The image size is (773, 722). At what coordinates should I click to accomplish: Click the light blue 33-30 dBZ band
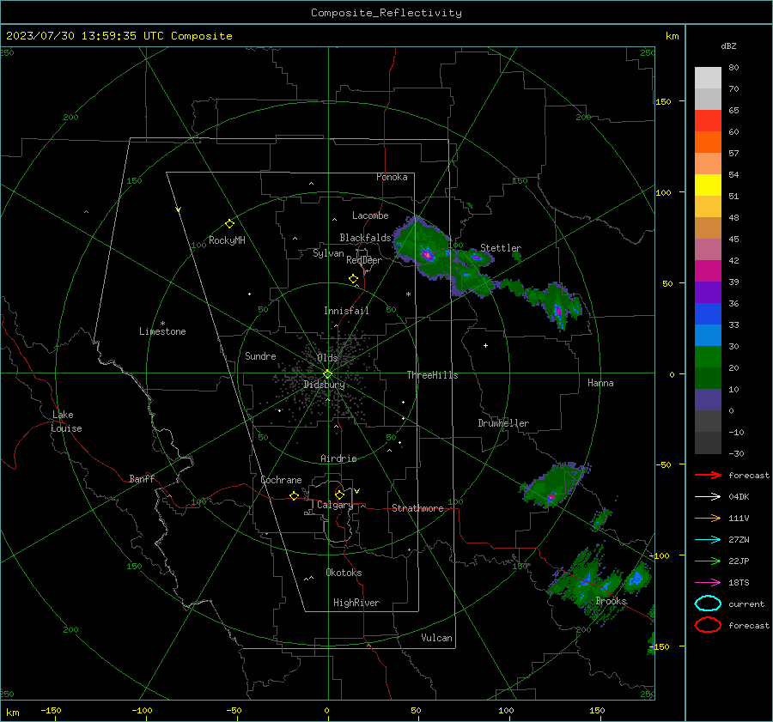coord(708,335)
